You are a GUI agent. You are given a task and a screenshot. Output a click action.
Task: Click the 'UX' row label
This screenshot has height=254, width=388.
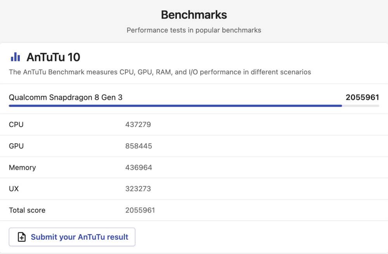point(14,189)
